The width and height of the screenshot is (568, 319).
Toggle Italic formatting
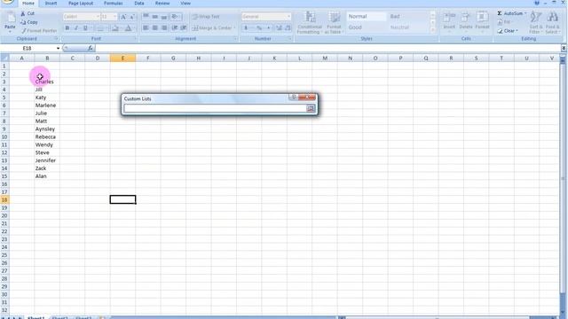76,27
